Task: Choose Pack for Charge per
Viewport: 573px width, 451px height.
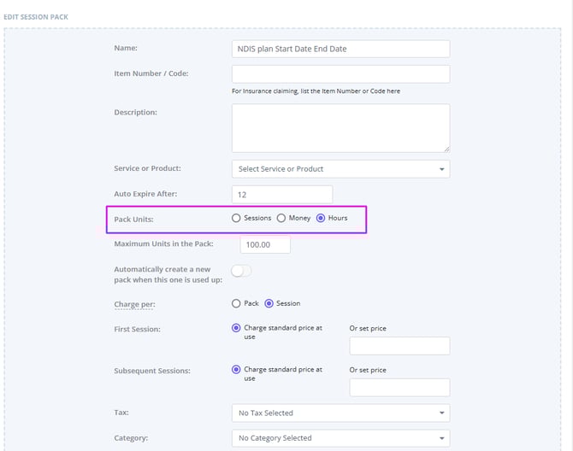Action: (x=237, y=303)
